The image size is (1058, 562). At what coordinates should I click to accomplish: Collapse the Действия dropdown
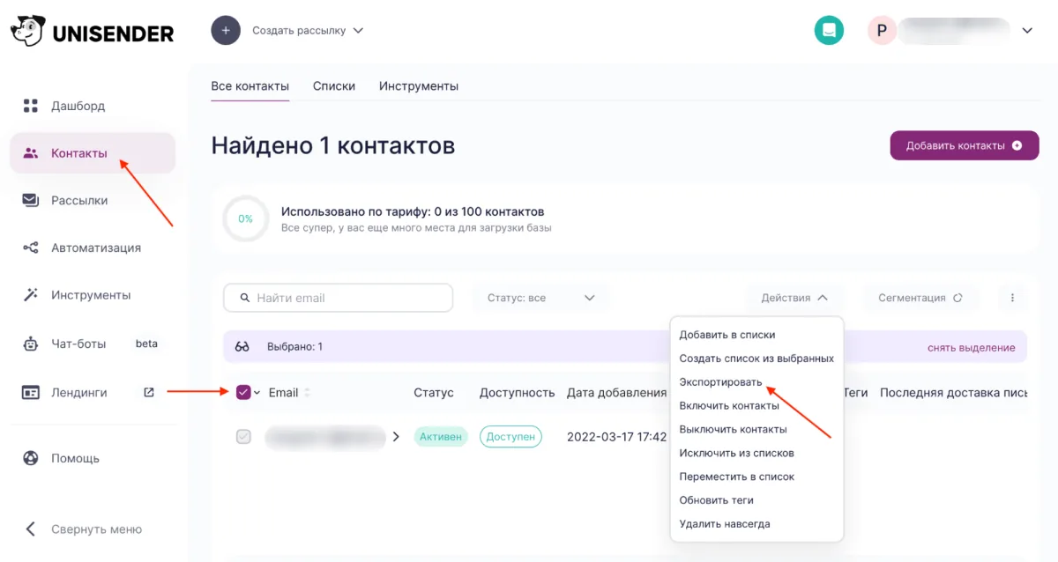coord(794,298)
